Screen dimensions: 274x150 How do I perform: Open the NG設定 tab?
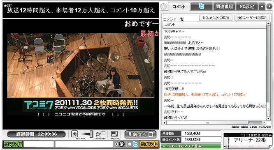click(247, 7)
